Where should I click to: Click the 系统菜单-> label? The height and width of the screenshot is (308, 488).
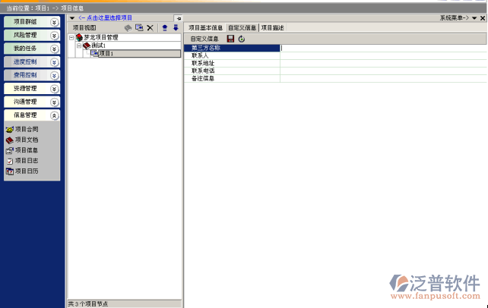[454, 18]
